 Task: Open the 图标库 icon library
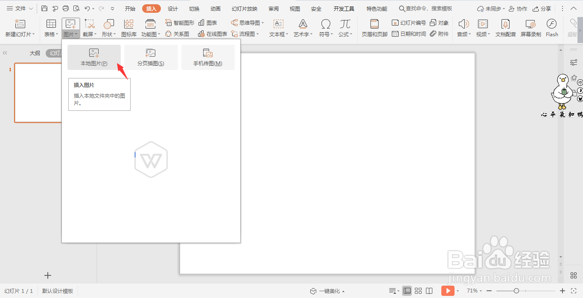(x=129, y=28)
